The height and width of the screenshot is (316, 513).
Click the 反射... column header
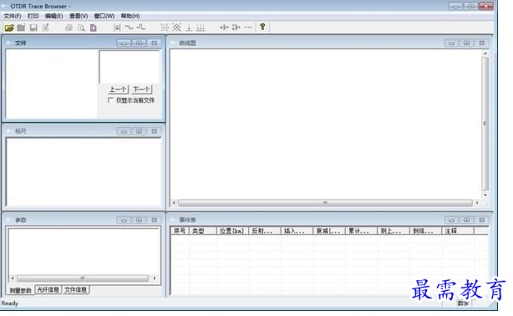pyautogui.click(x=265, y=231)
